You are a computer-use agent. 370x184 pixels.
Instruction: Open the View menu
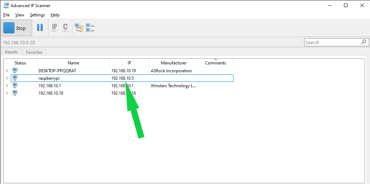tap(20, 15)
